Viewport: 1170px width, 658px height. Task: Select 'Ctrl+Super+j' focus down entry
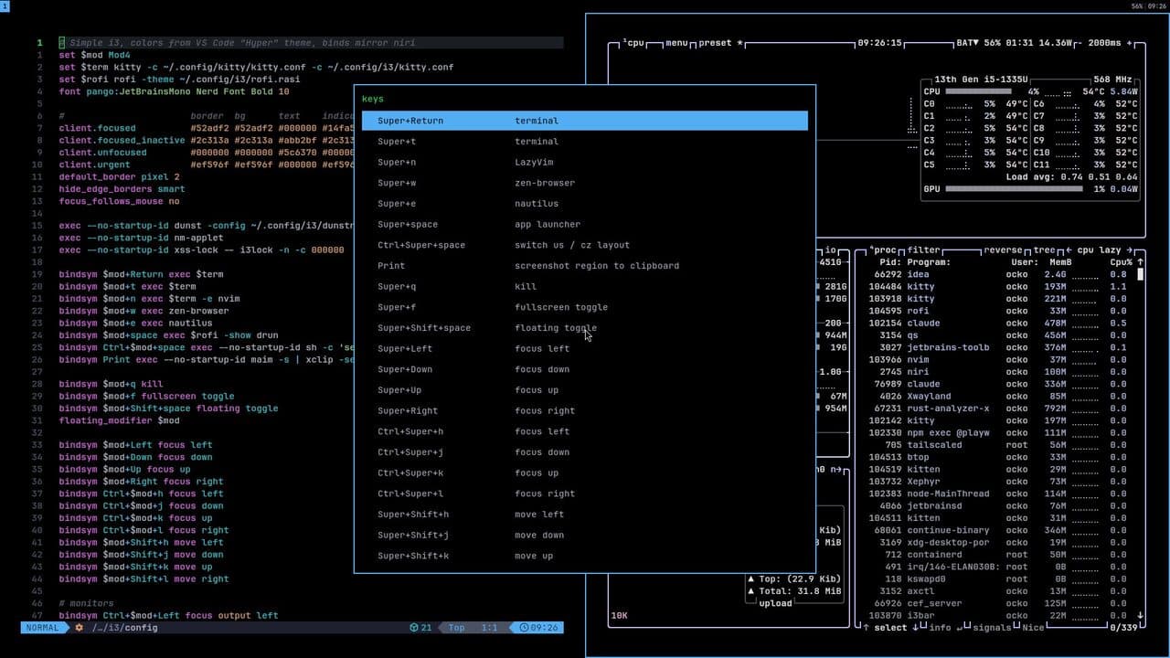(x=585, y=452)
